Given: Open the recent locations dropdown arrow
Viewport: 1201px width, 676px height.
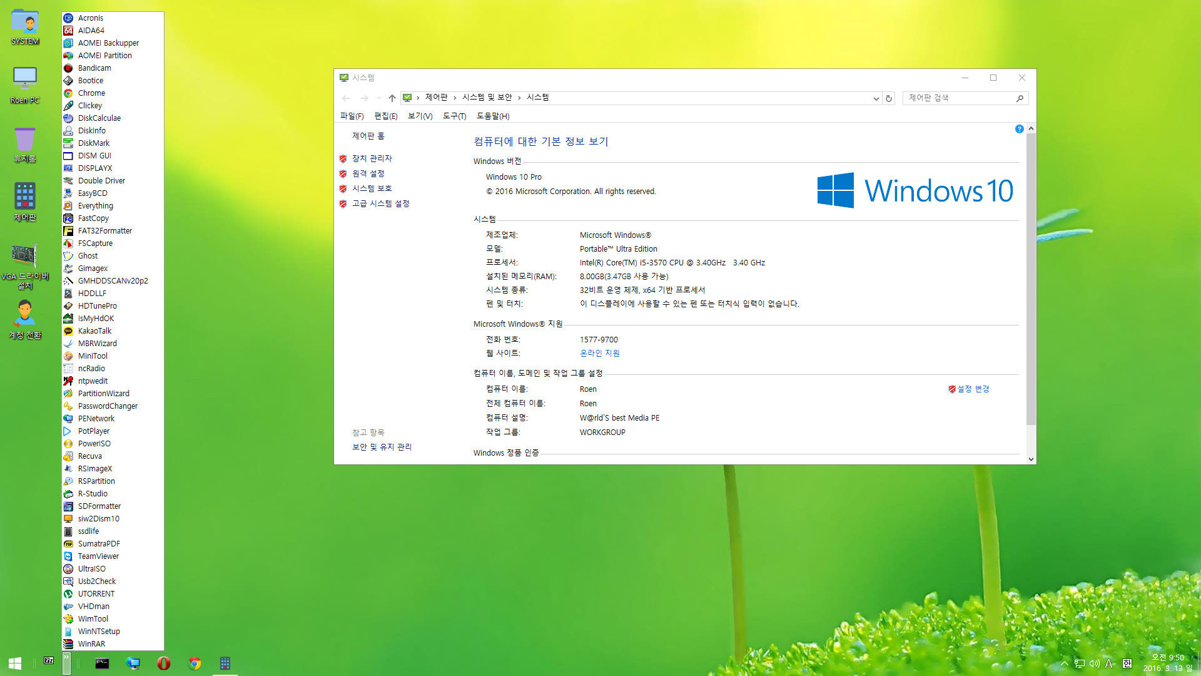Looking at the screenshot, I should [379, 98].
